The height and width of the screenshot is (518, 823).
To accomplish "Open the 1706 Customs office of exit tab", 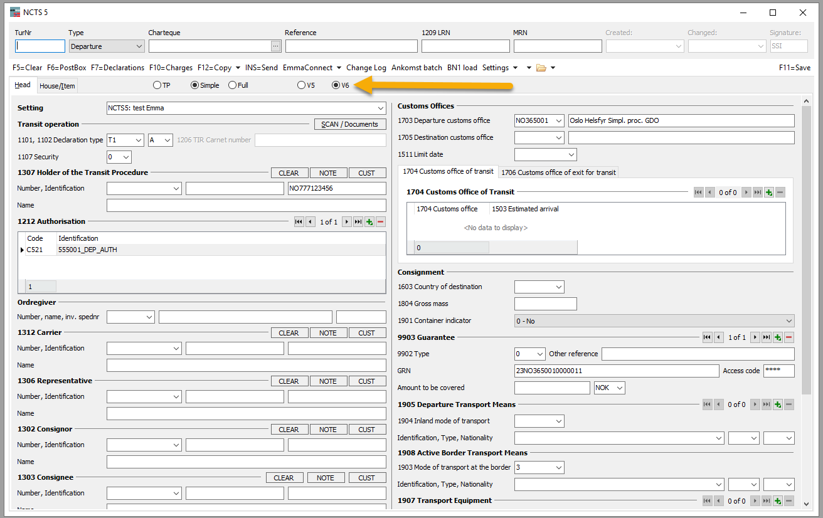I will (559, 172).
